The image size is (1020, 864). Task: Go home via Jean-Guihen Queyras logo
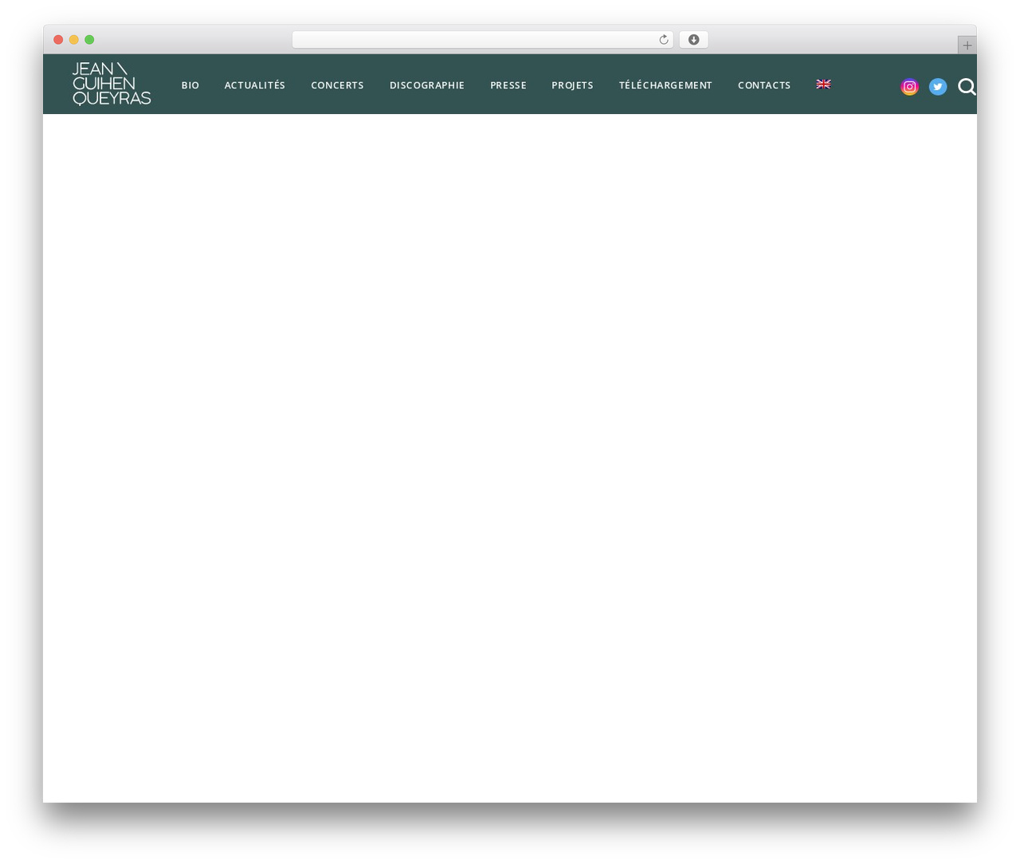pos(112,84)
